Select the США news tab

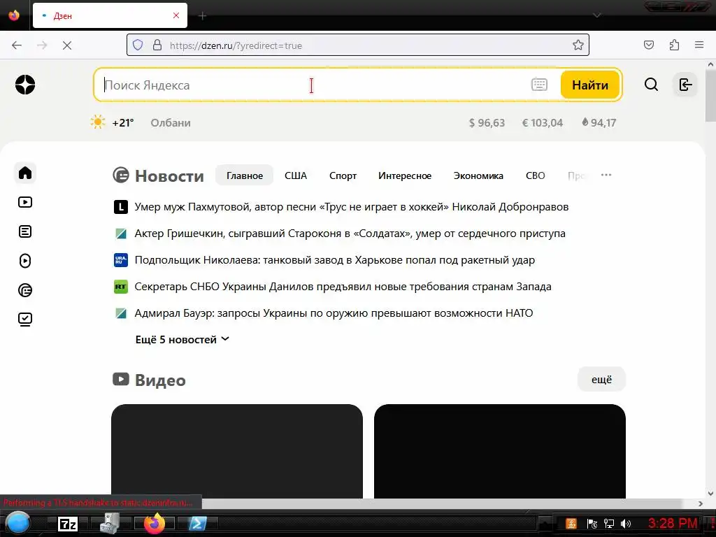click(296, 176)
